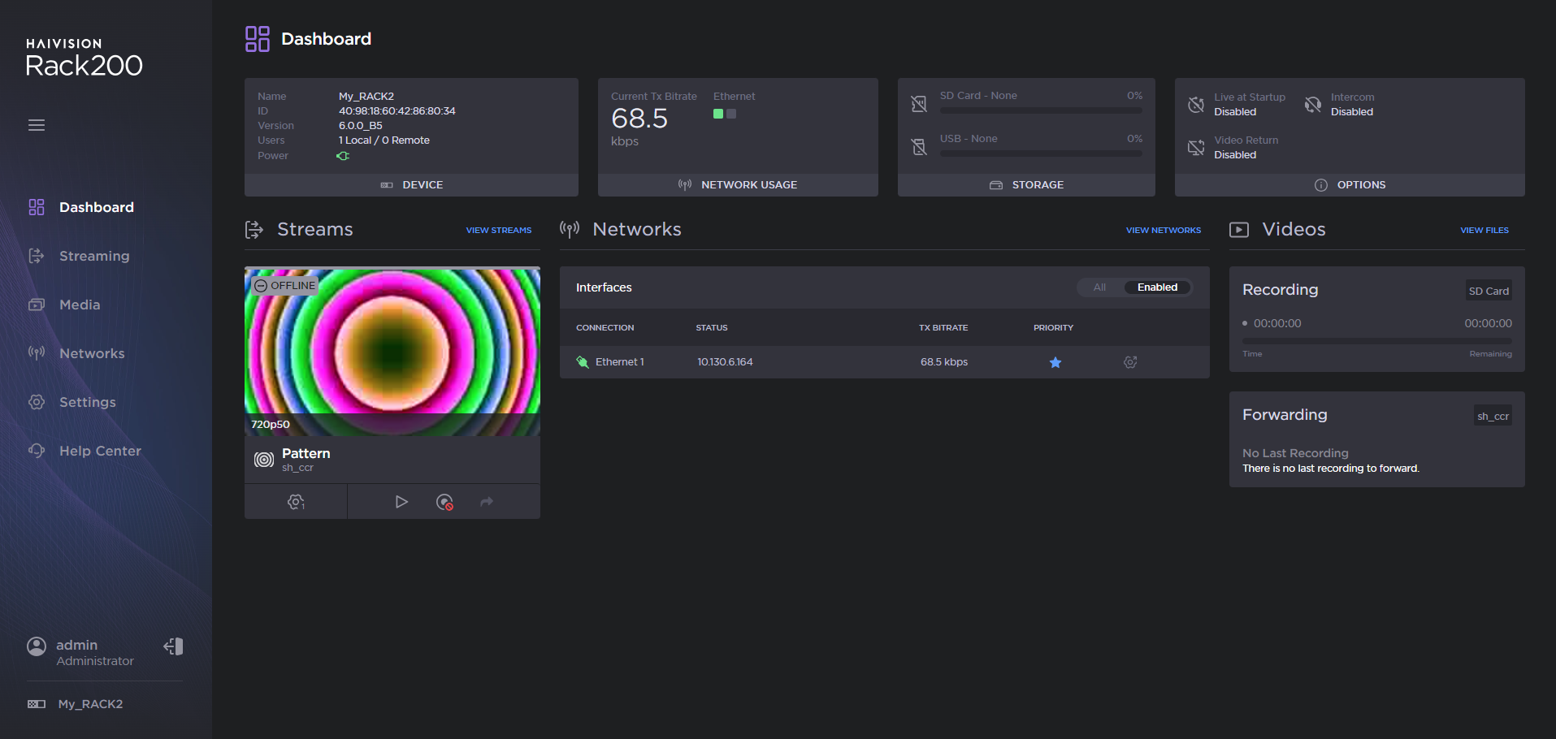This screenshot has width=1556, height=739.
Task: Click the logout icon next to admin
Action: coord(173,646)
